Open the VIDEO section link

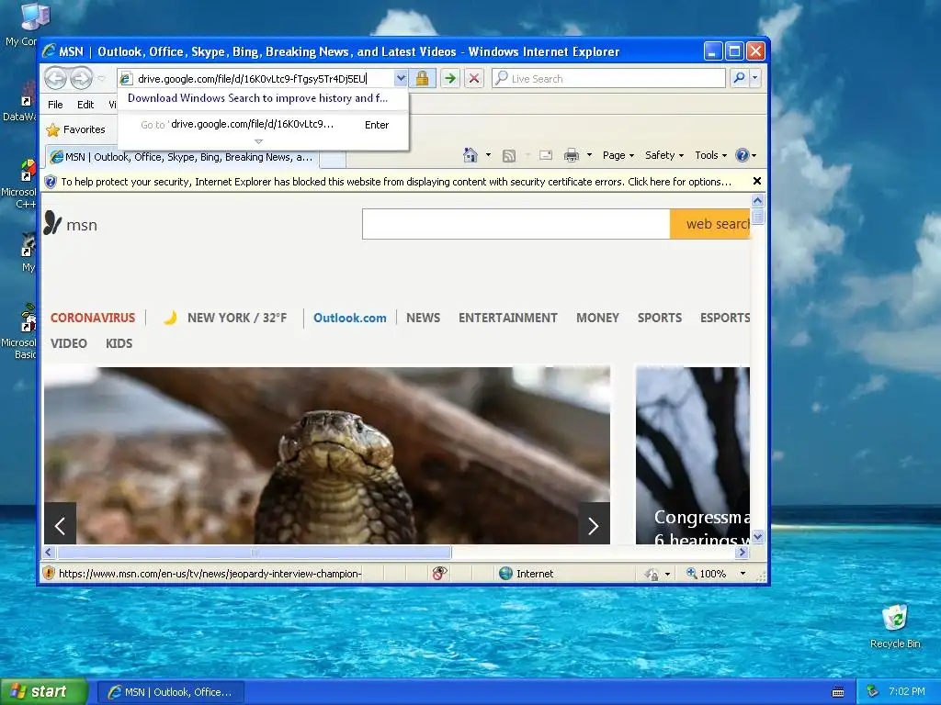tap(68, 343)
